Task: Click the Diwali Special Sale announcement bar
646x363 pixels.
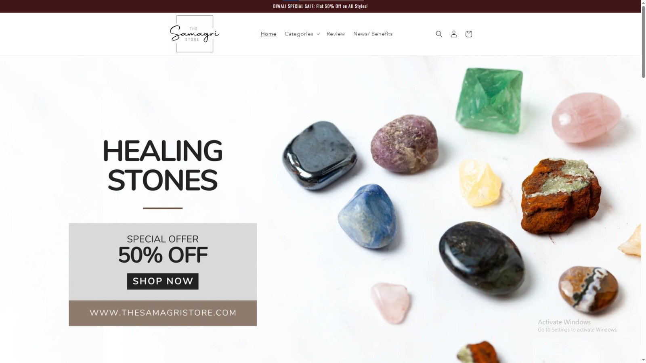Action: tap(320, 6)
